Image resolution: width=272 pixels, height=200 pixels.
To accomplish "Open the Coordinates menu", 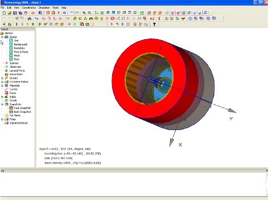I will (29, 8).
